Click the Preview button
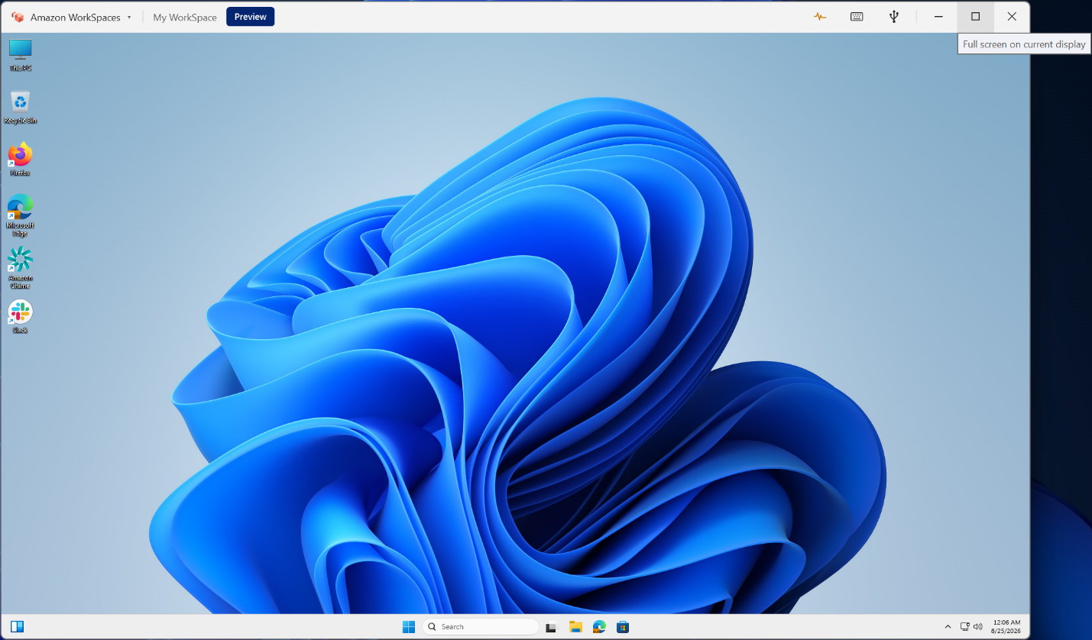This screenshot has width=1092, height=640. tap(250, 17)
